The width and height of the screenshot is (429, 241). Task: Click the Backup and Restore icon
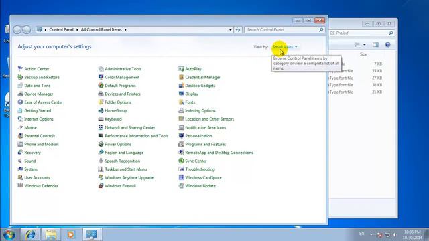(x=20, y=77)
